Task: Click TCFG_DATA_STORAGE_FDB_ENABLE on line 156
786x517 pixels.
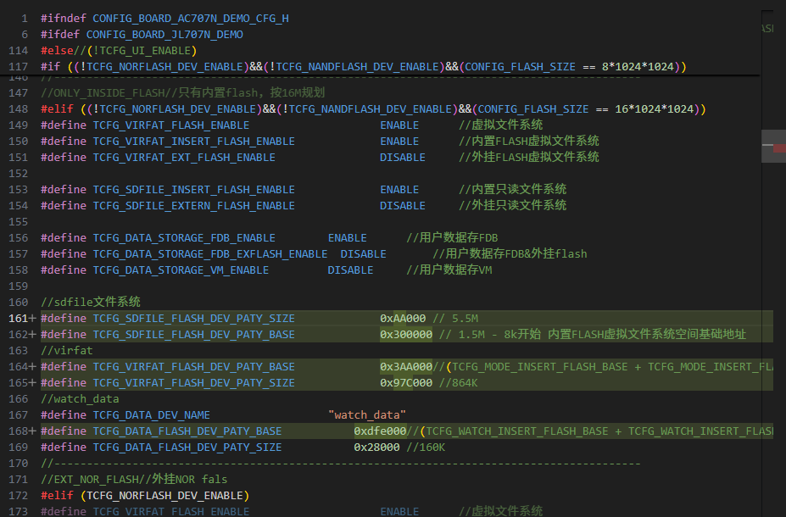Action: (184, 238)
